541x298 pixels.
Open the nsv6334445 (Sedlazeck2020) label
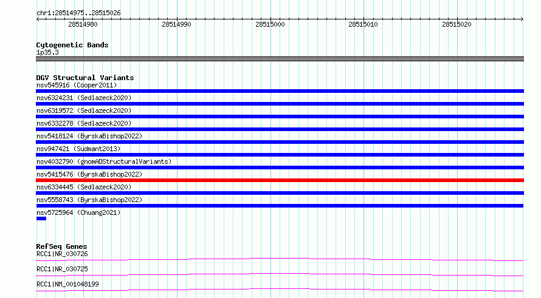point(84,187)
